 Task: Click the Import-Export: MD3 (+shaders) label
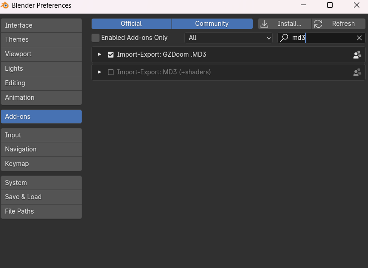click(x=164, y=72)
